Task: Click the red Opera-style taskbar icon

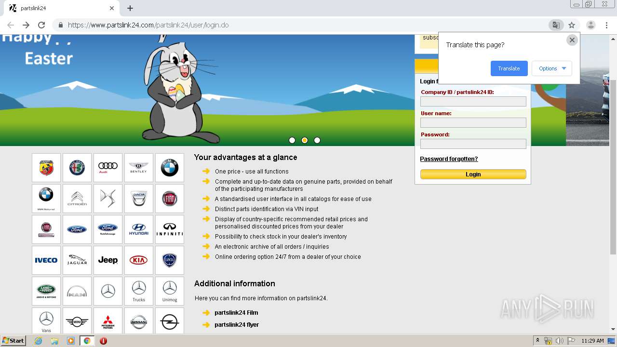Action: click(103, 341)
